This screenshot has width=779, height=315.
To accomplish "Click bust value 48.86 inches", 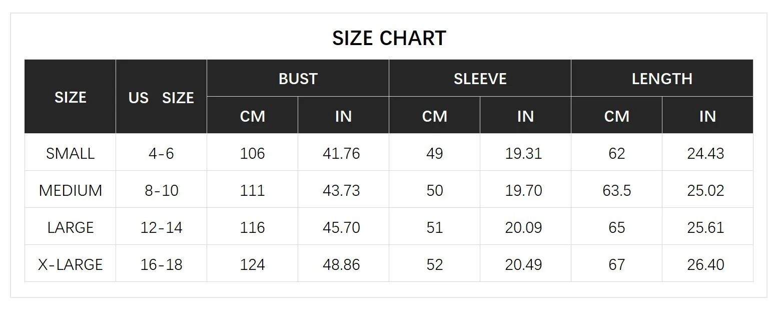I will click(341, 264).
